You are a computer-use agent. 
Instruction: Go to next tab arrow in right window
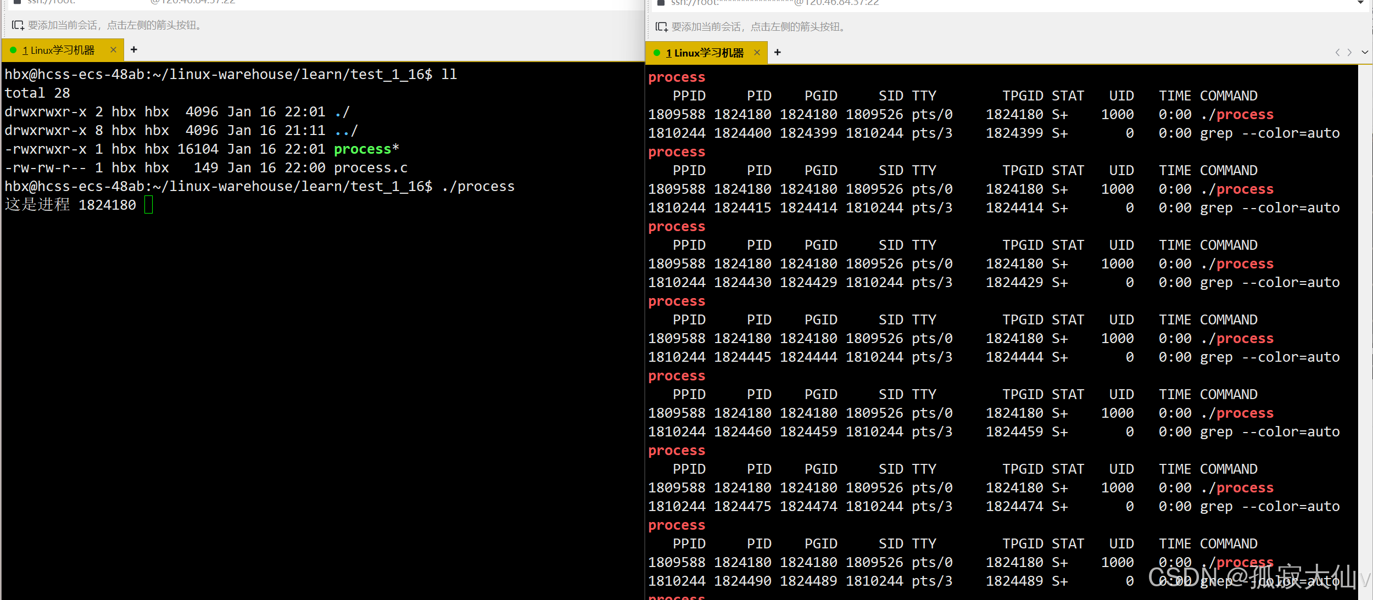1349,53
